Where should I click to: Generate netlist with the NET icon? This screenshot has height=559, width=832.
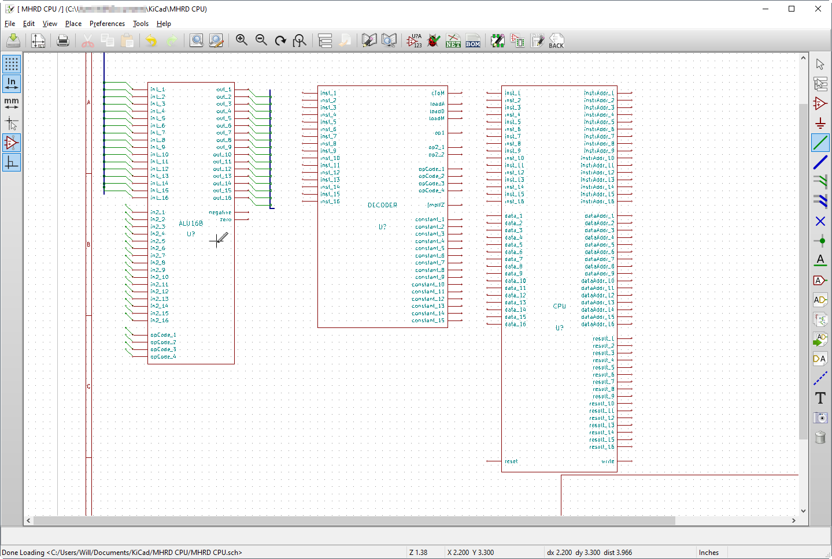[453, 40]
